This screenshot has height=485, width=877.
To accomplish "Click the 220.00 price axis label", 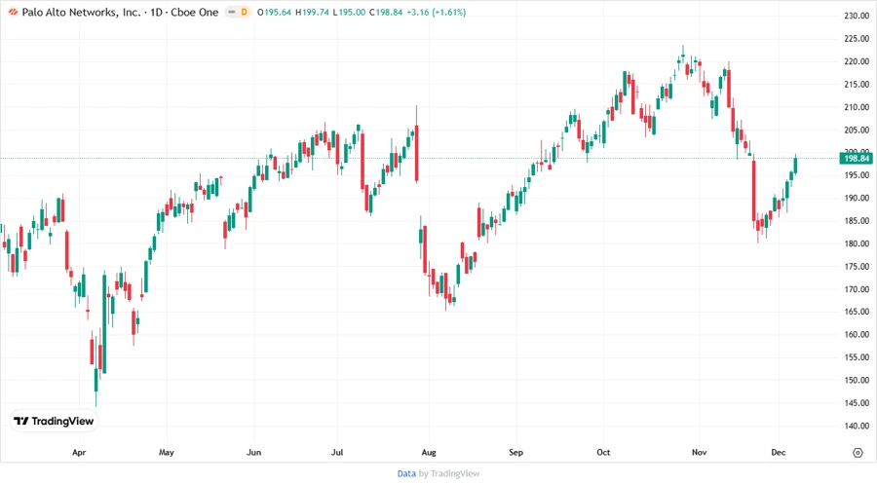I will coord(857,62).
